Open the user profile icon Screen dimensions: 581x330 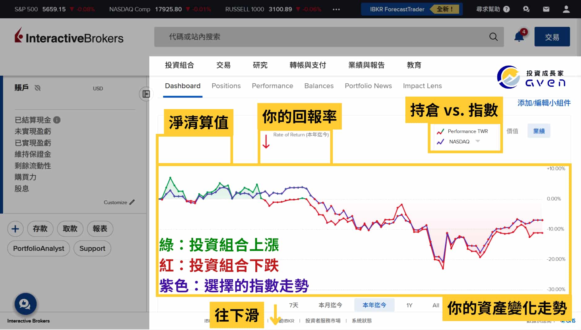point(566,9)
